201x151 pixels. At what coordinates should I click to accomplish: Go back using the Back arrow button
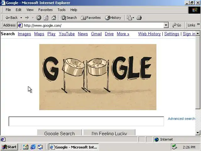[x=11, y=18]
